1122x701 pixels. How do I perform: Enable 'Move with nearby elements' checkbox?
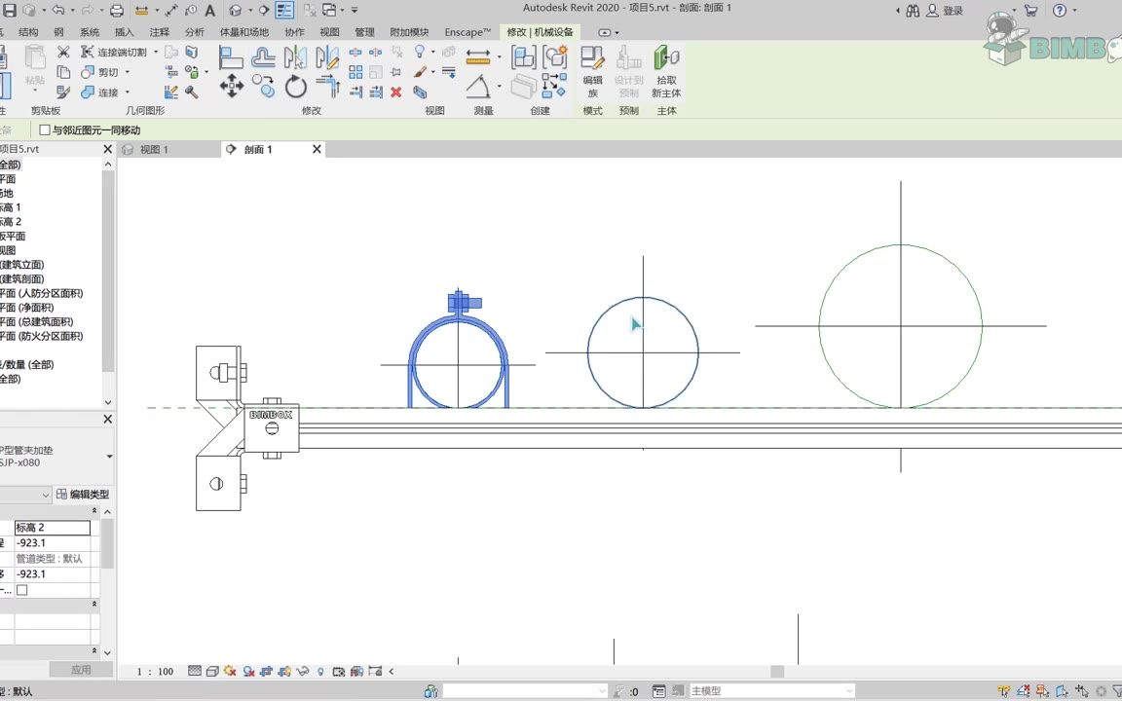45,129
